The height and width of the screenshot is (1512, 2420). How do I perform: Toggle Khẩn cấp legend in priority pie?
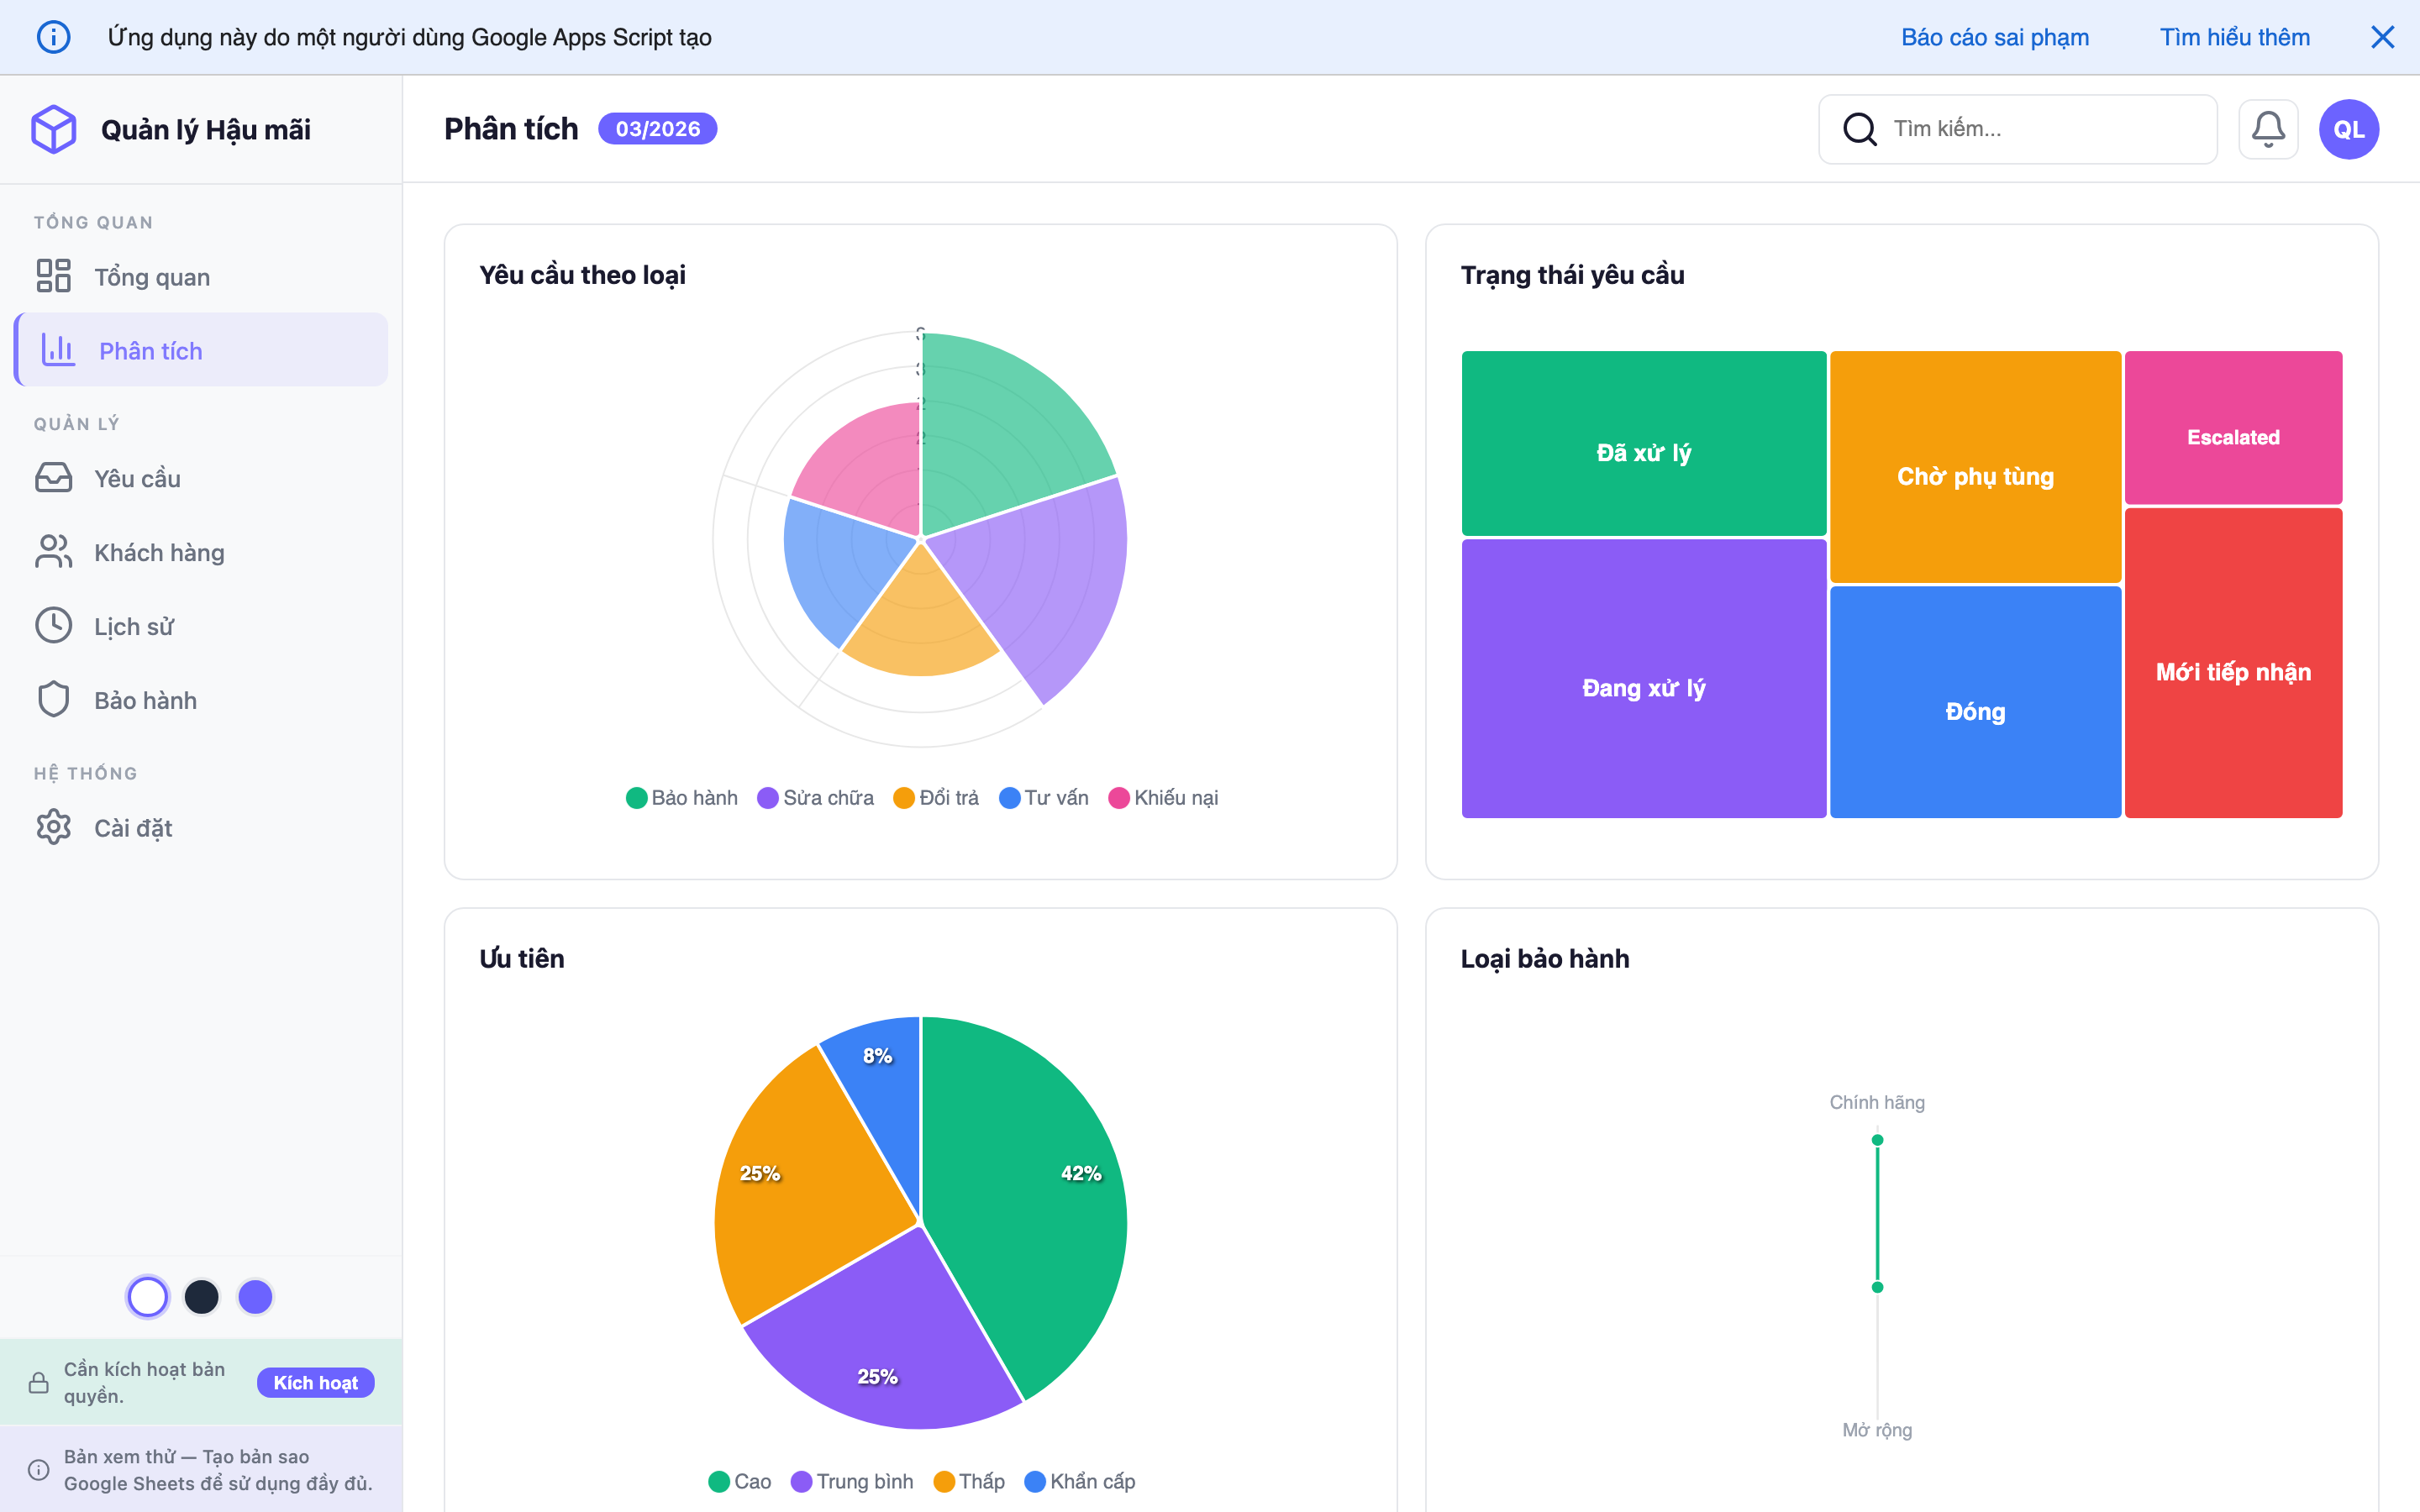click(1080, 1481)
